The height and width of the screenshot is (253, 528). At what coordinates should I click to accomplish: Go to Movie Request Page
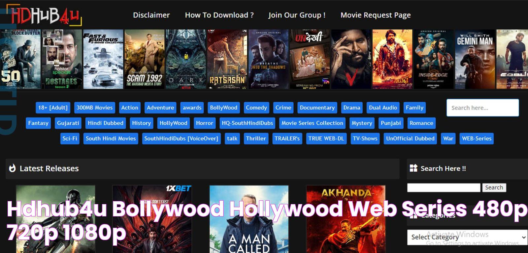point(376,15)
